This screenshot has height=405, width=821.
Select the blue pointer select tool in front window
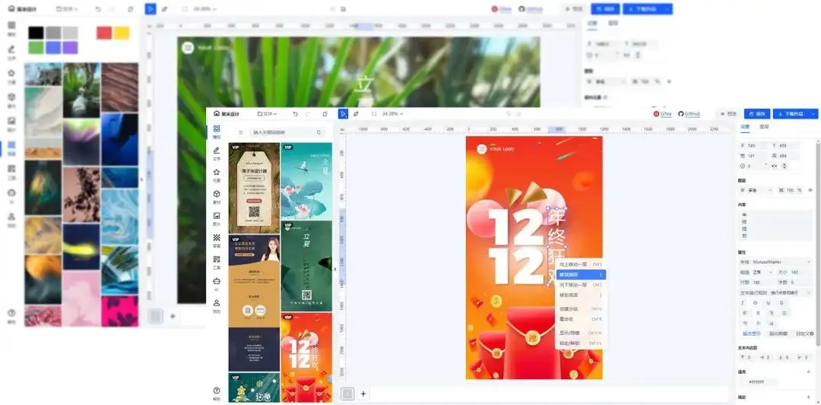coord(343,113)
